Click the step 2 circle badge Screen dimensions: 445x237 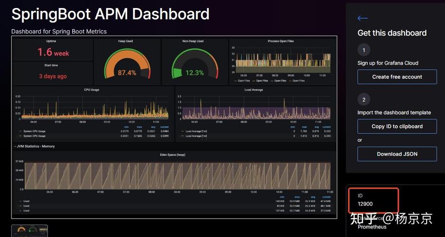click(x=364, y=100)
